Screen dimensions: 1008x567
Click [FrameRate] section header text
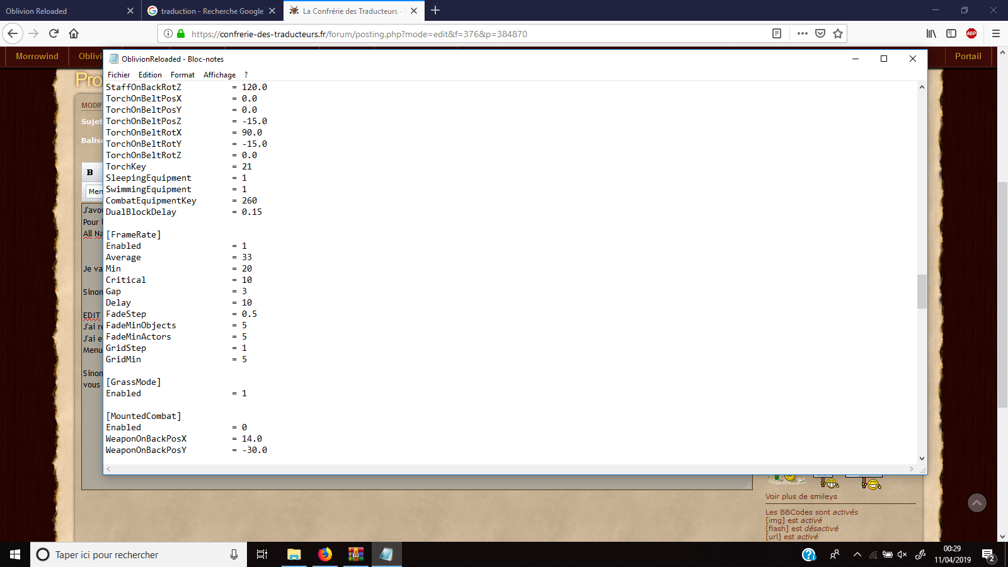[134, 234]
